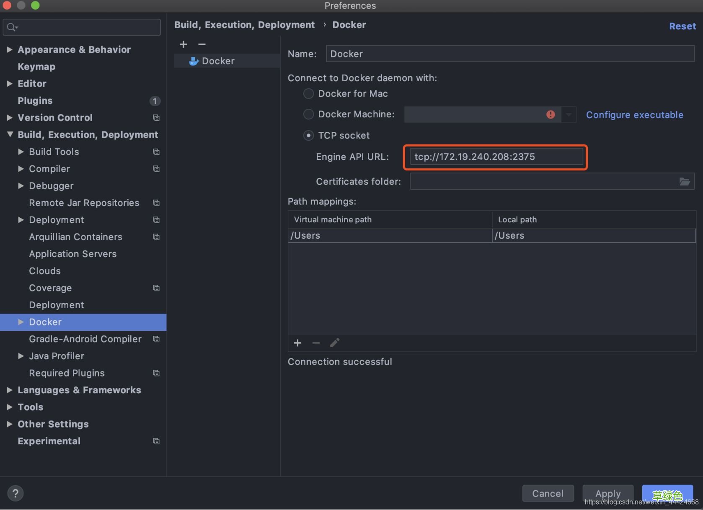Add a new Docker configuration
703x510 pixels.
pyautogui.click(x=184, y=44)
